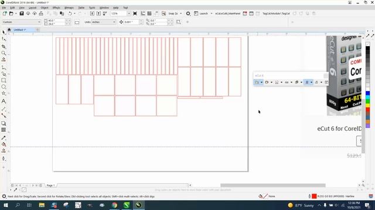This screenshot has width=375, height=210.
Task: Create a new document
Action: pos(5,13)
